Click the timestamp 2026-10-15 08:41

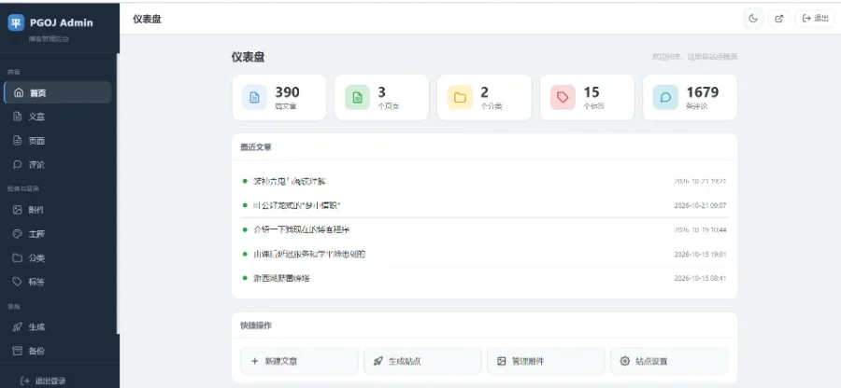pos(700,278)
